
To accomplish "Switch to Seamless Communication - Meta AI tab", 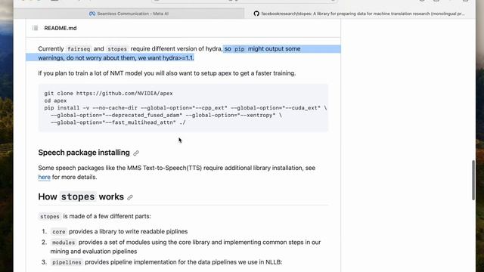I will [129, 14].
